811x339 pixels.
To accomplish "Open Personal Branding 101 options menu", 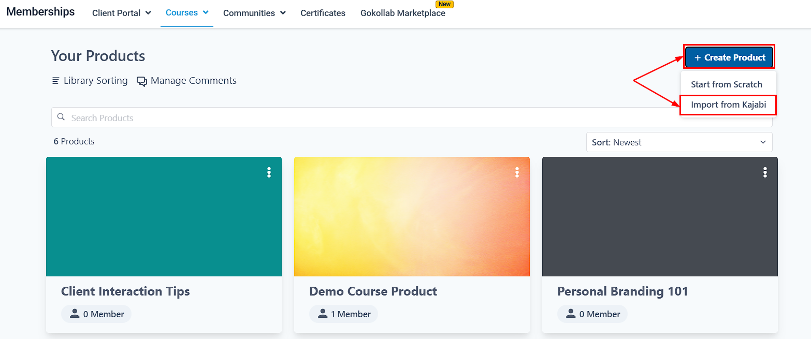I will pyautogui.click(x=765, y=172).
